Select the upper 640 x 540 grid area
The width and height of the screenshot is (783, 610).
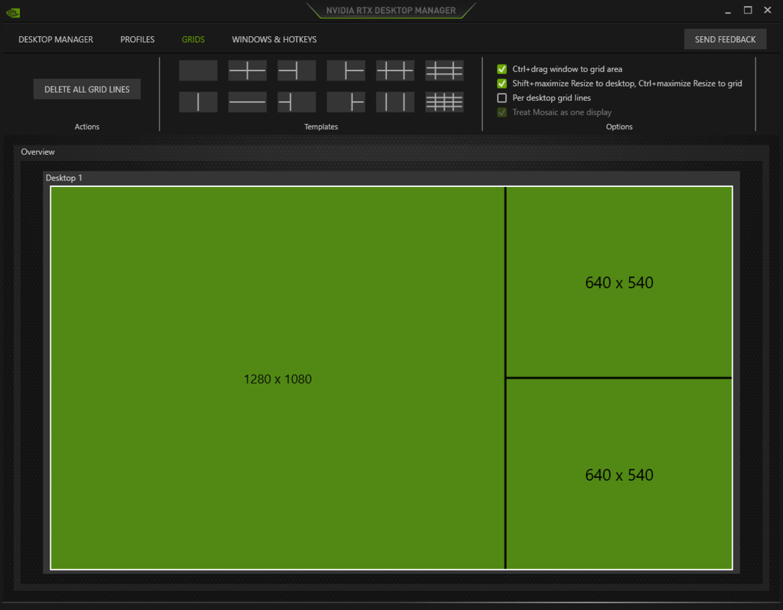619,282
